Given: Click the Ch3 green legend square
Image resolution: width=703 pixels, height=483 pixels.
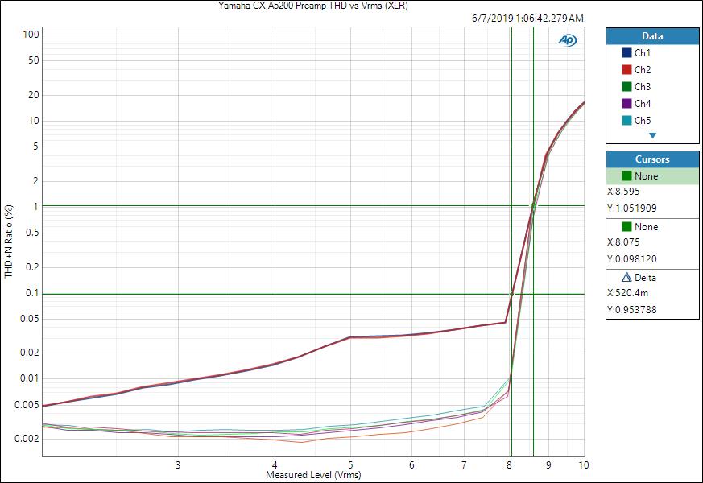Looking at the screenshot, I should coord(626,87).
